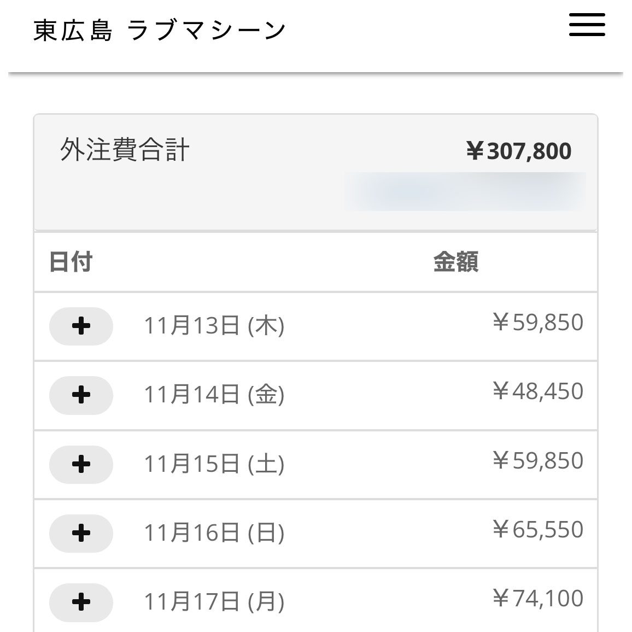Select the 11月15日 (土) date text
This screenshot has width=632, height=632.
214,464
